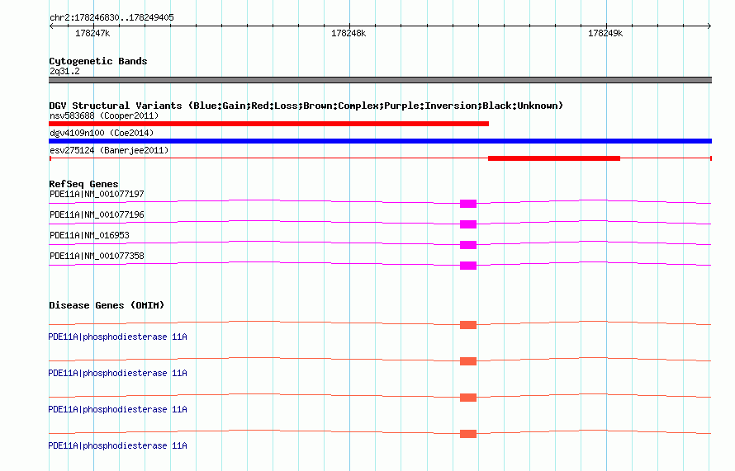The width and height of the screenshot is (735, 471).
Task: Click the first orange OMIM exon block
Action: (x=468, y=325)
